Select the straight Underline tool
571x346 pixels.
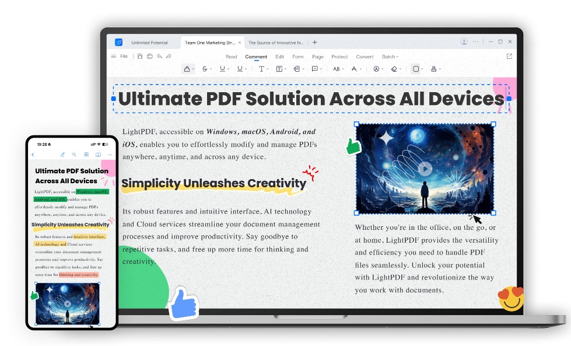pos(222,69)
